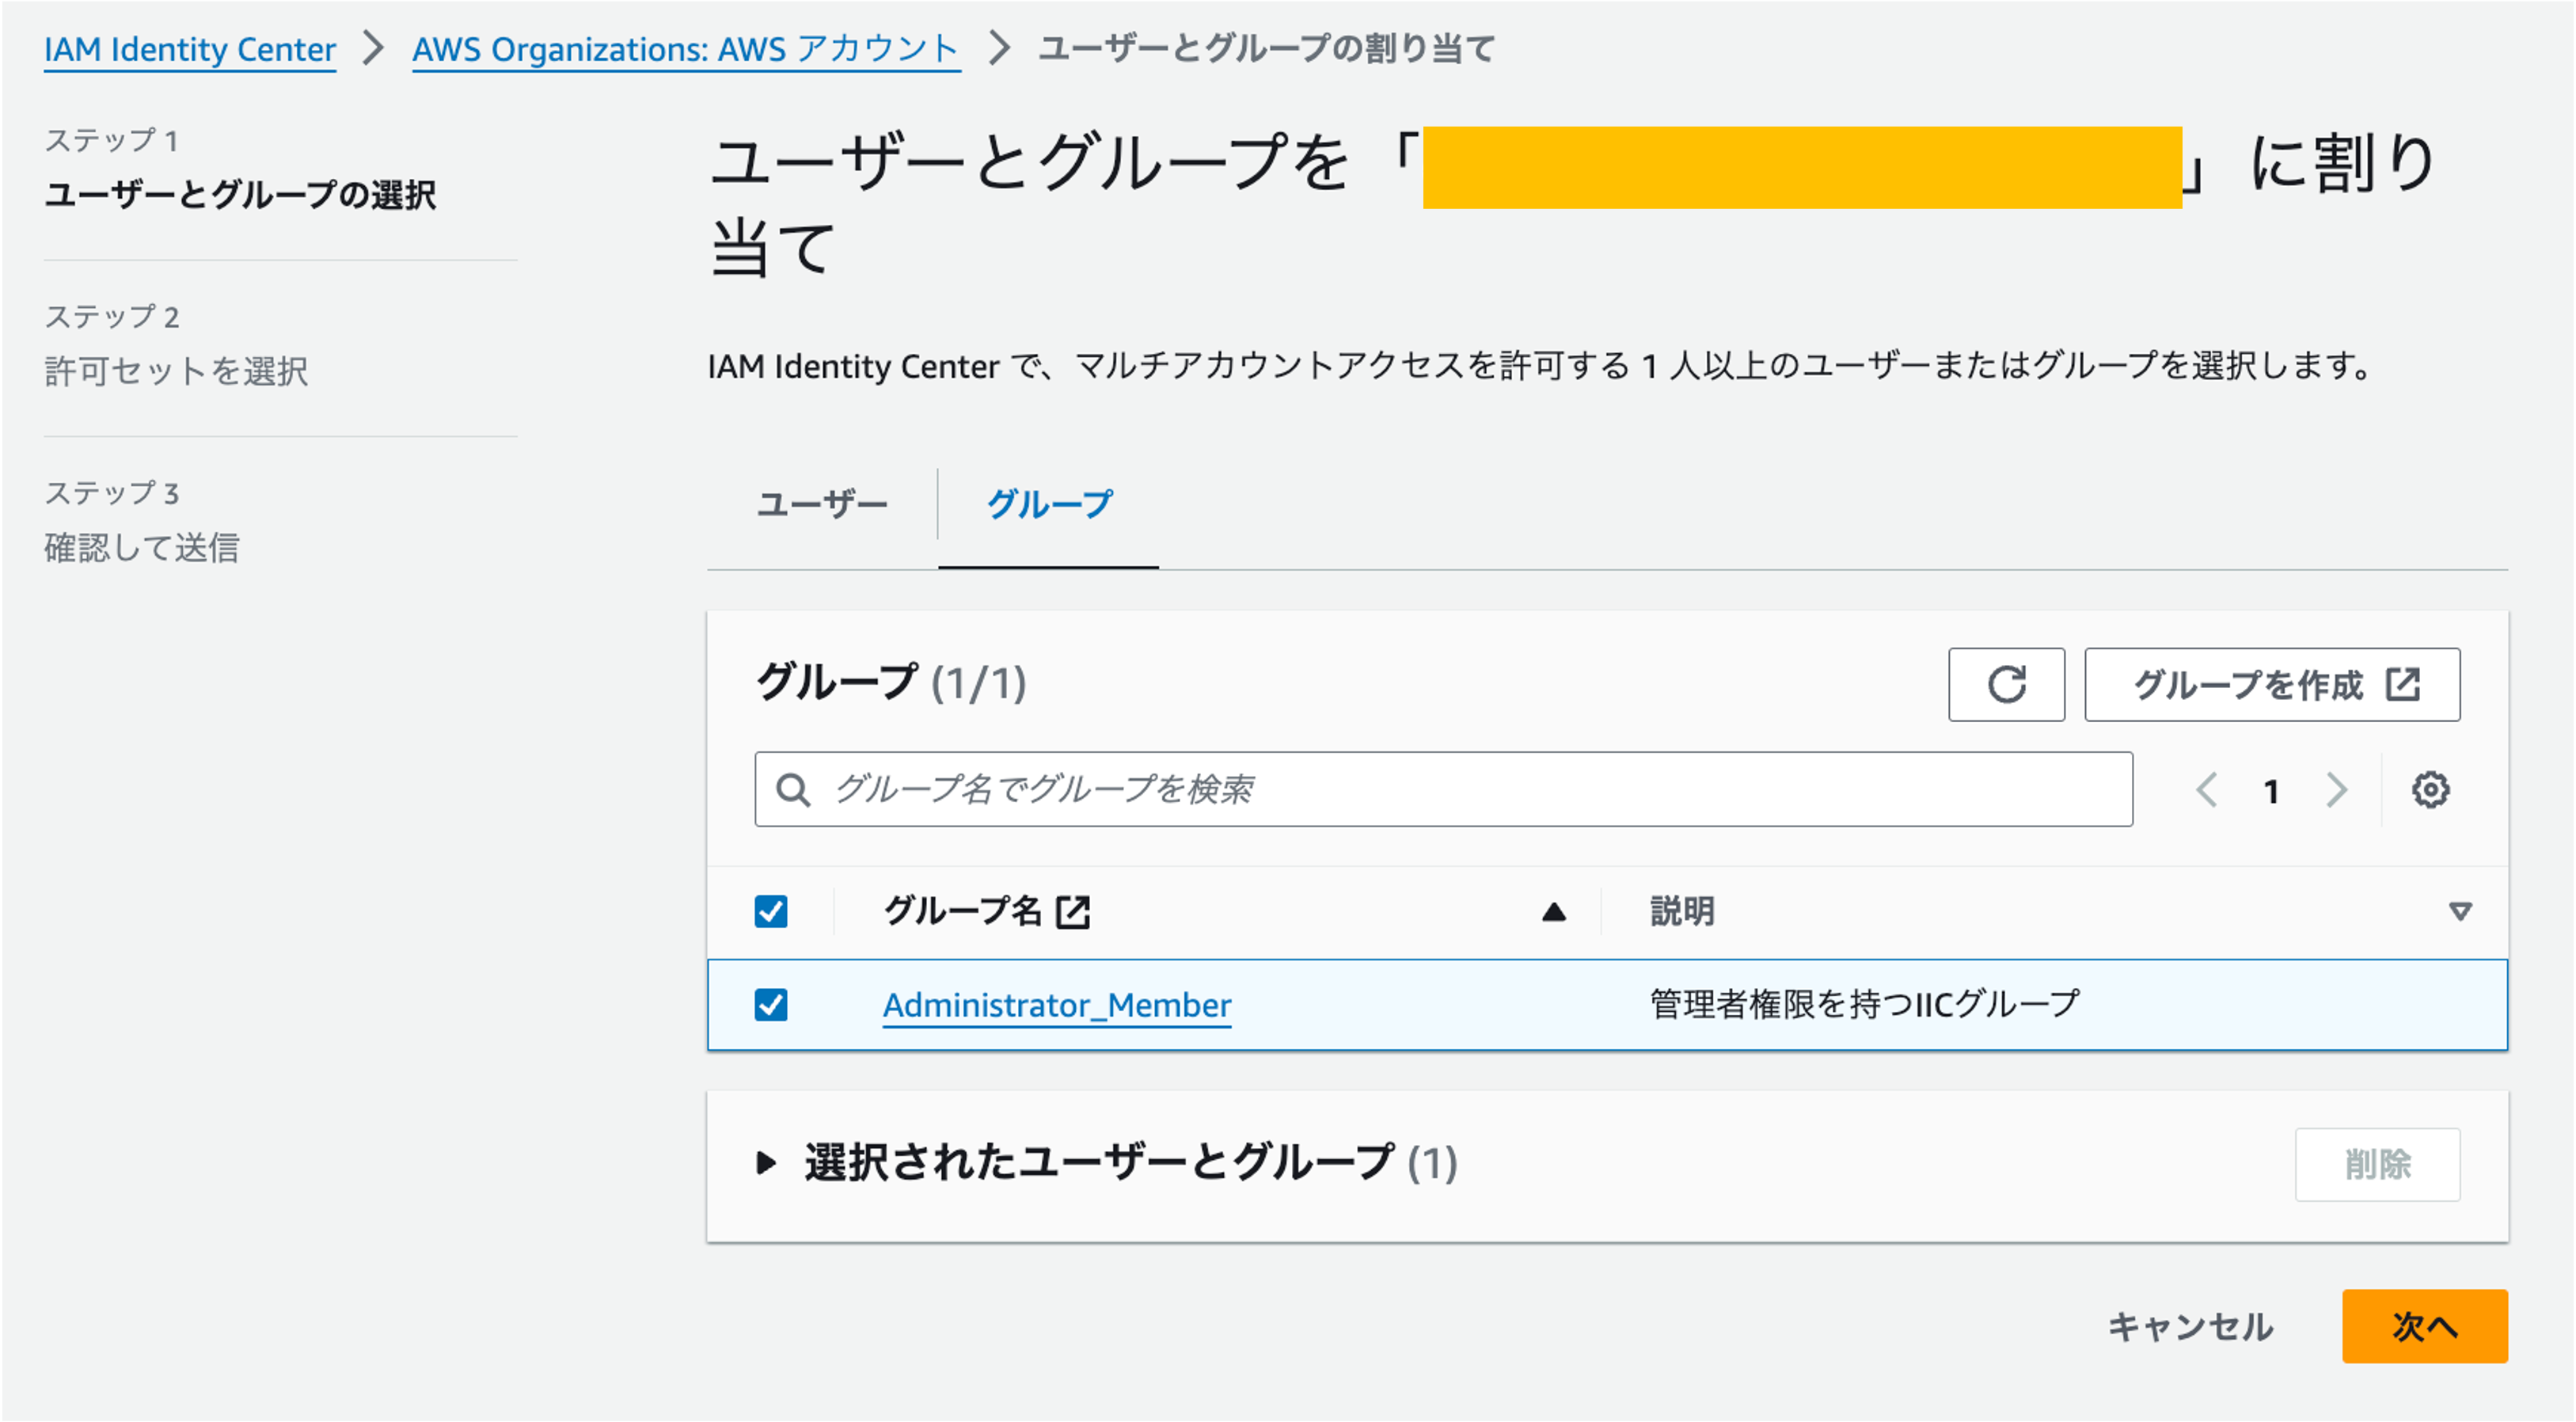Click the refresh groups icon button

2005,685
